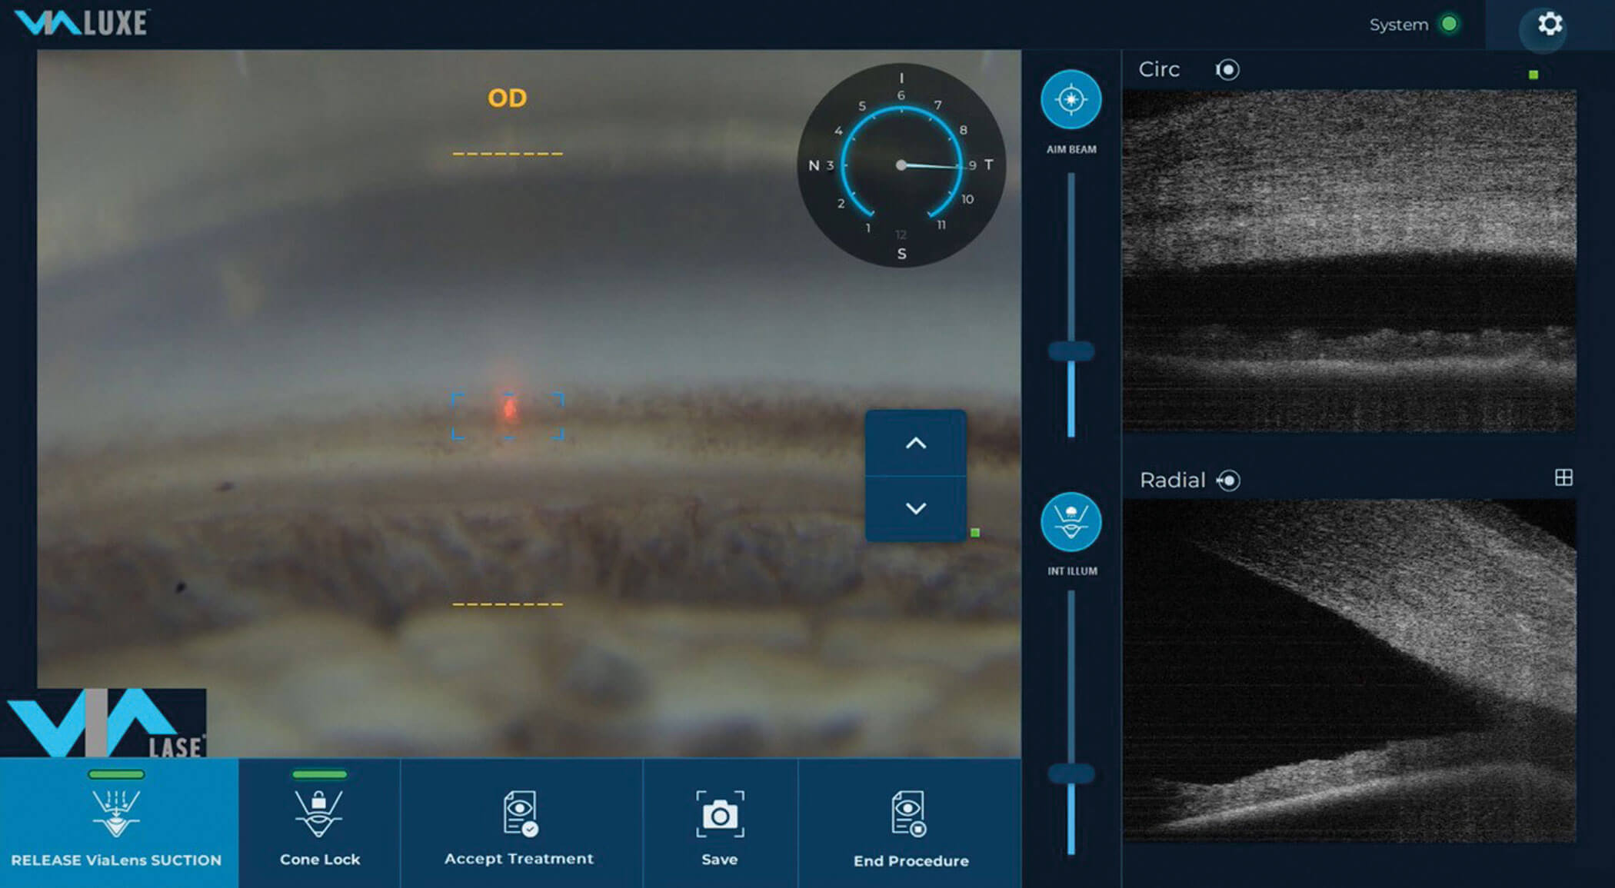Click the Cone Lock icon
This screenshot has height=888, width=1615.
[x=319, y=814]
